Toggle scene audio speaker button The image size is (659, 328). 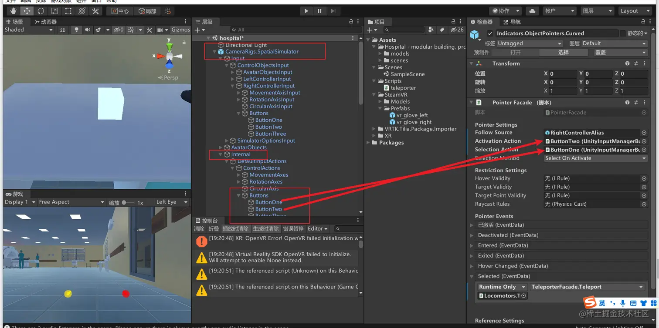88,30
